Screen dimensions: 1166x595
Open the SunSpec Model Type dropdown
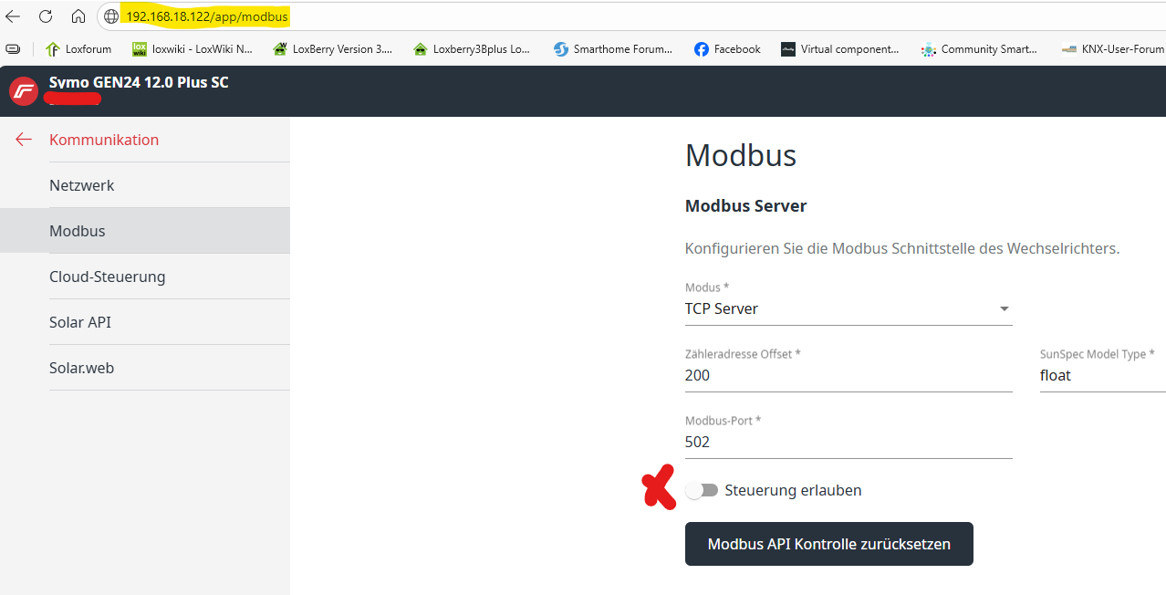tap(1102, 375)
